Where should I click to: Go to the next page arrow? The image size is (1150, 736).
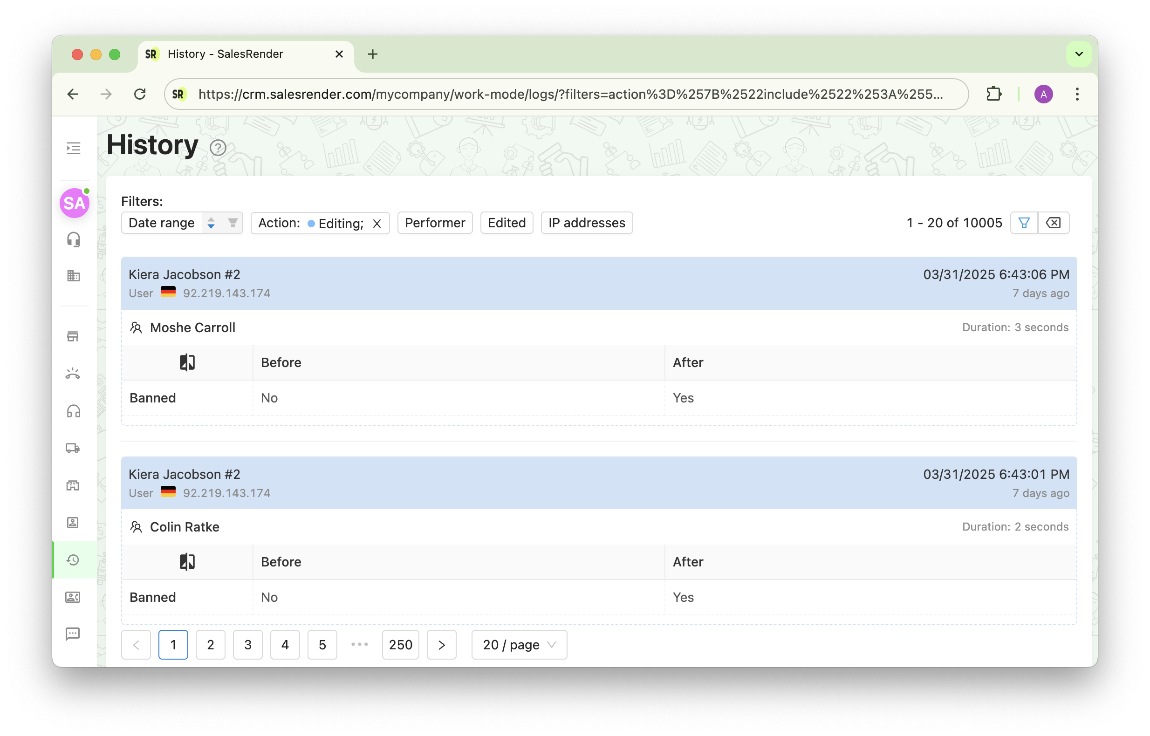click(441, 645)
